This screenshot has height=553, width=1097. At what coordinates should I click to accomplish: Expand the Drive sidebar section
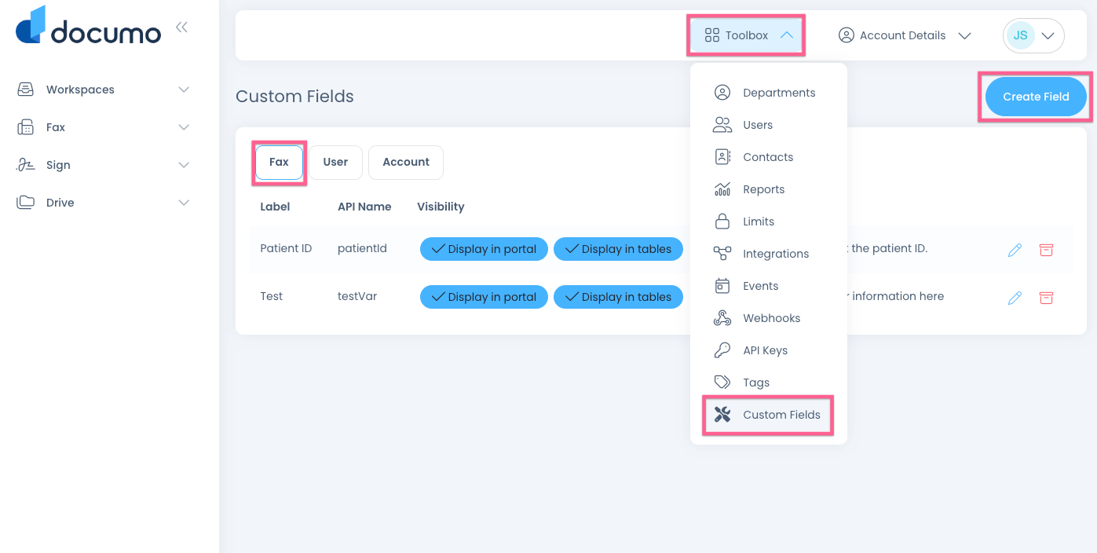(x=104, y=203)
